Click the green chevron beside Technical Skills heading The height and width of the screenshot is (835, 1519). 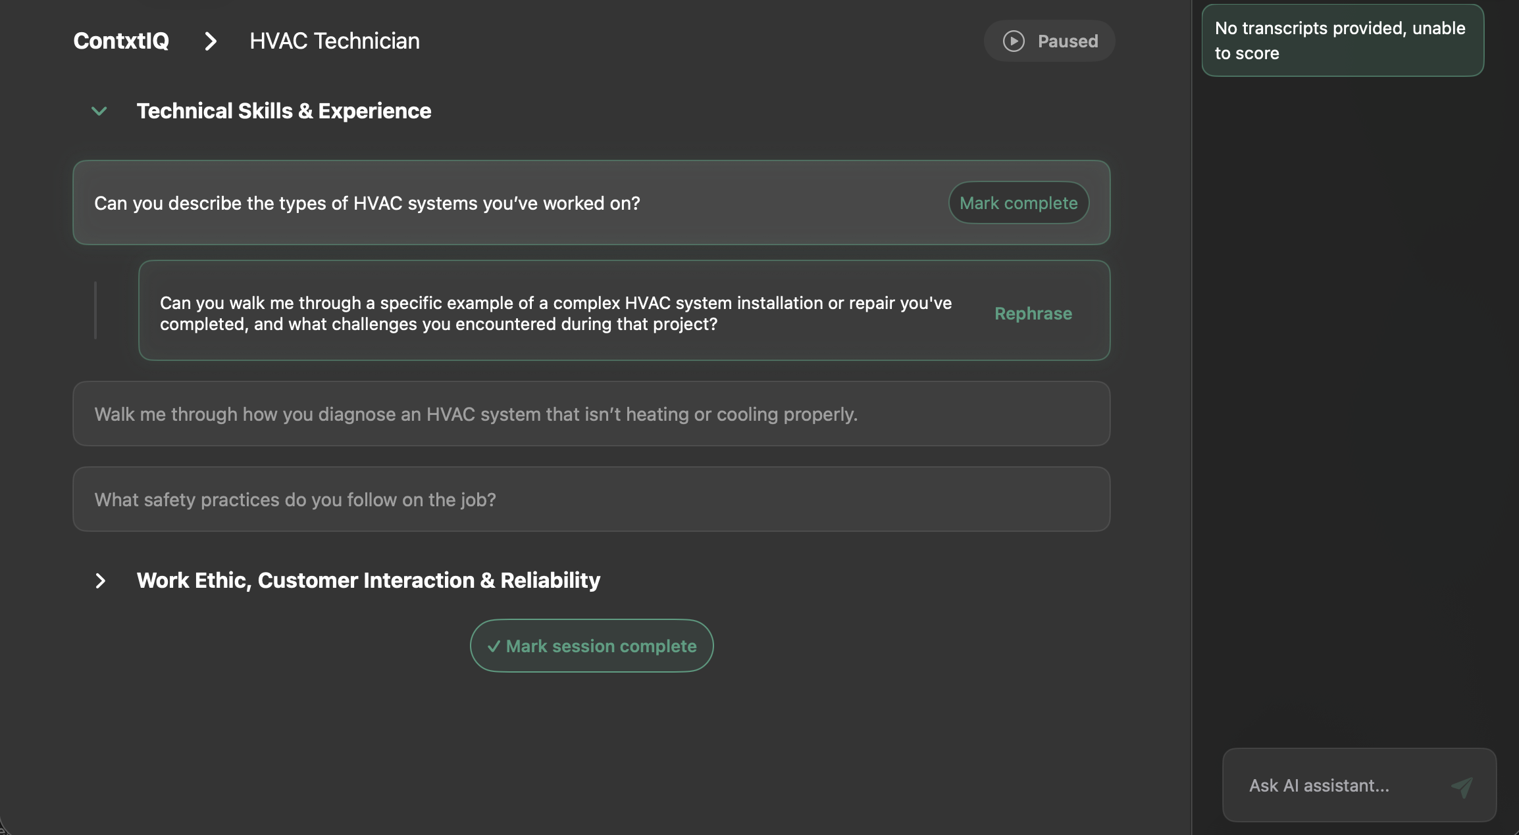99,110
